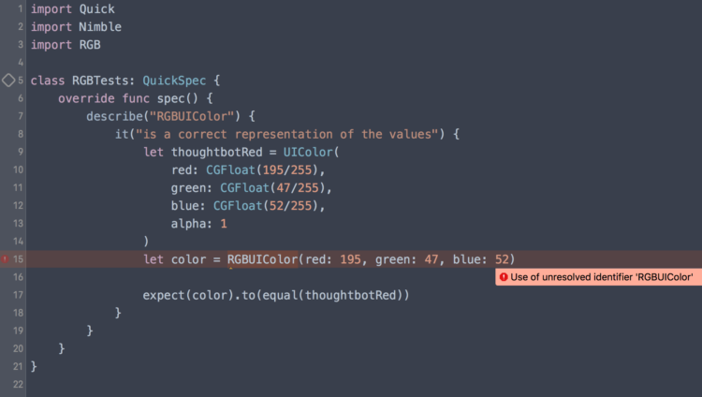Click the expect(color) assertion line

(276, 295)
